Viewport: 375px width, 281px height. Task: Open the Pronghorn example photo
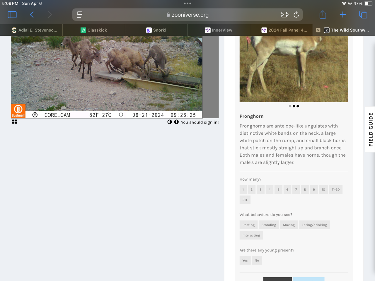pos(294,69)
